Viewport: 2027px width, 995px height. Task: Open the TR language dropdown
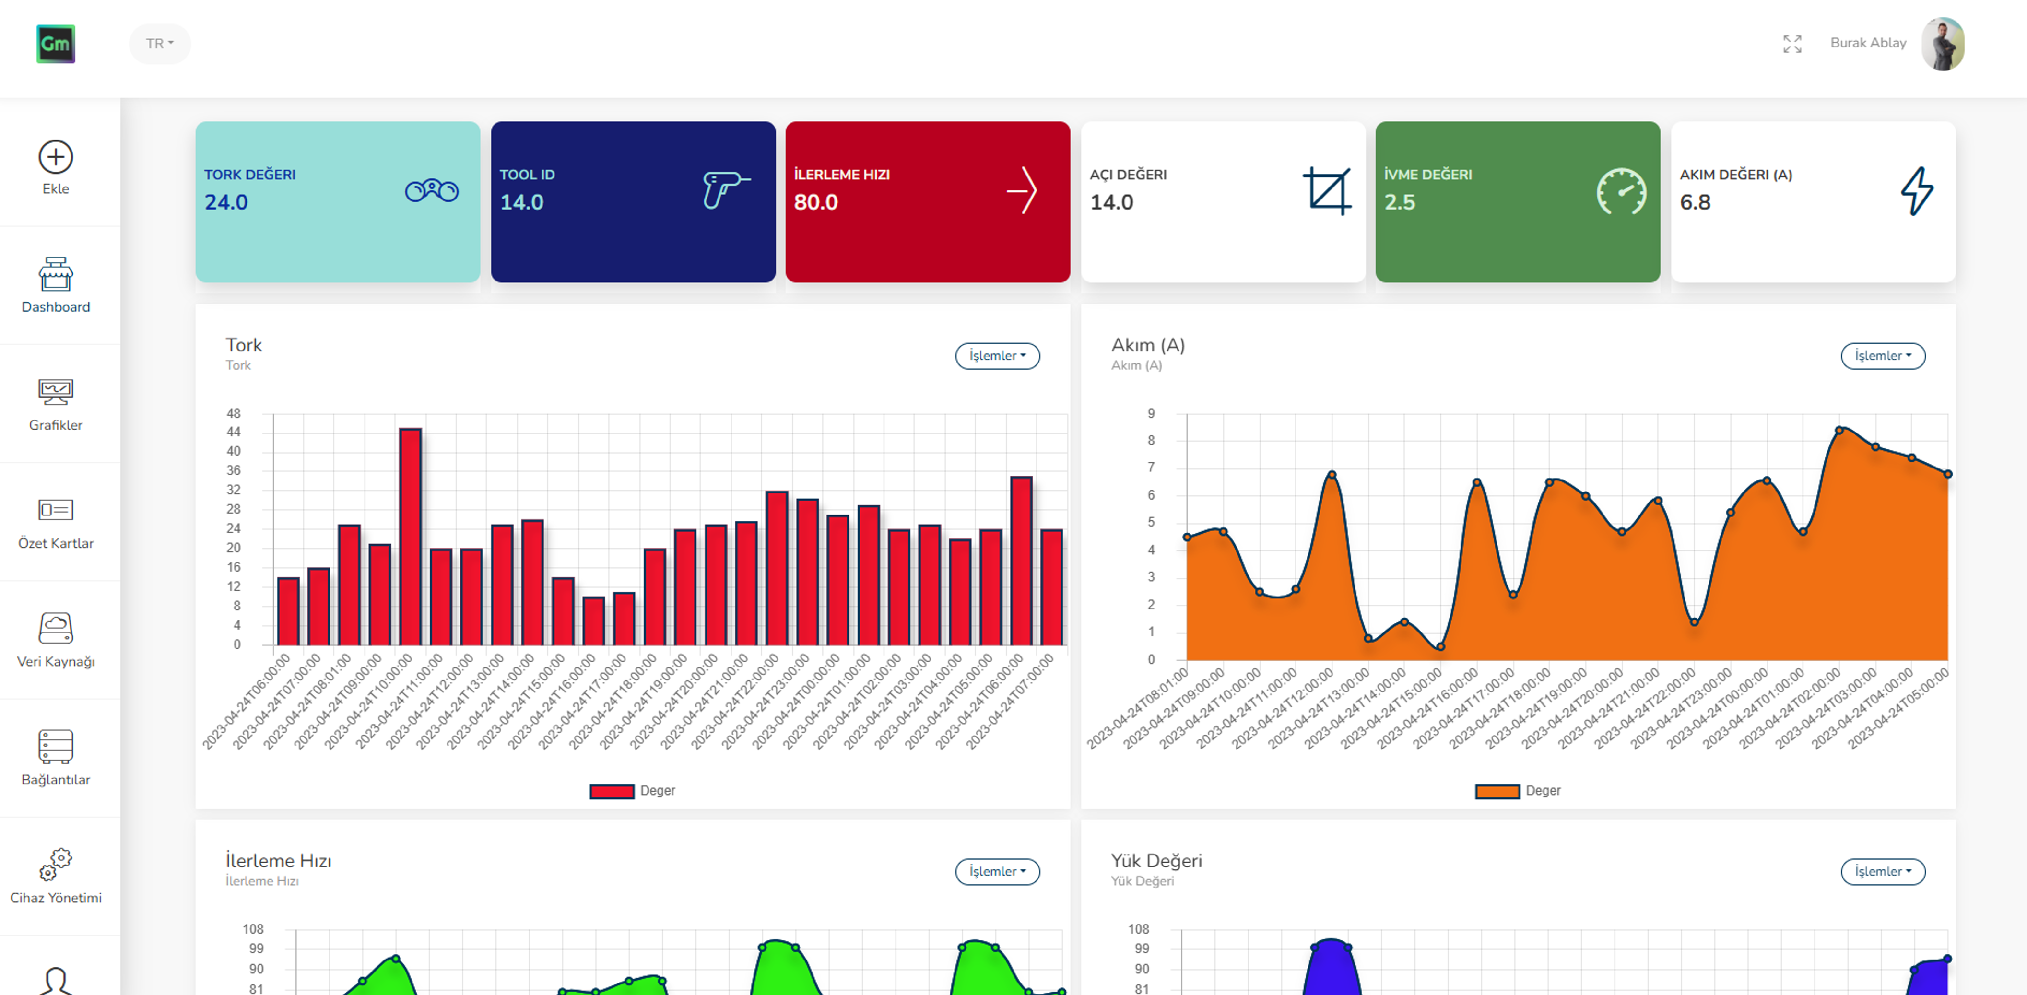pyautogui.click(x=159, y=44)
